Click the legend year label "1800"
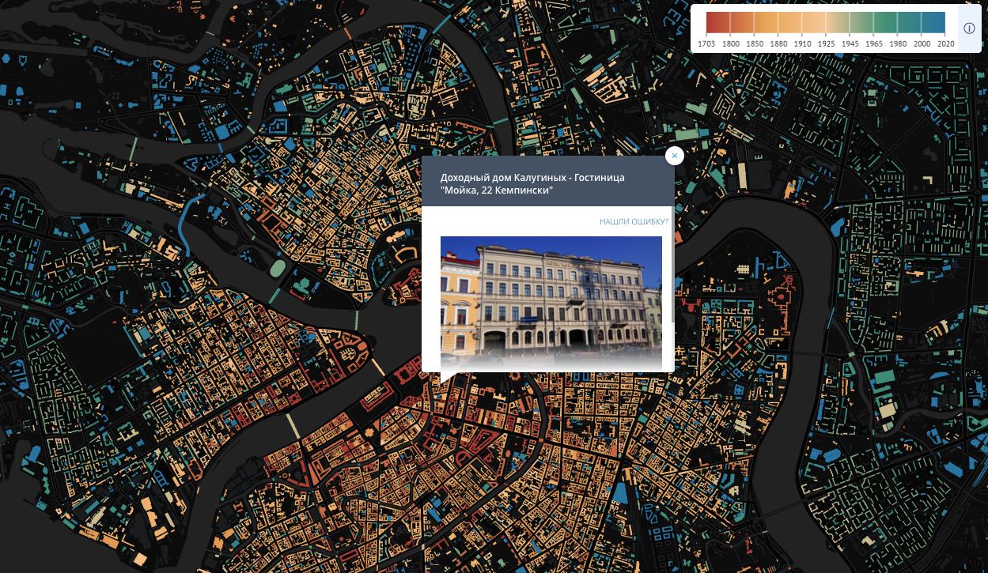Image resolution: width=988 pixels, height=573 pixels. (x=731, y=43)
